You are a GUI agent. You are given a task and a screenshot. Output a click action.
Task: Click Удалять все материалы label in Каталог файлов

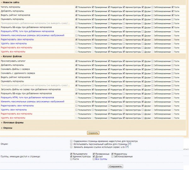click(x=13, y=118)
